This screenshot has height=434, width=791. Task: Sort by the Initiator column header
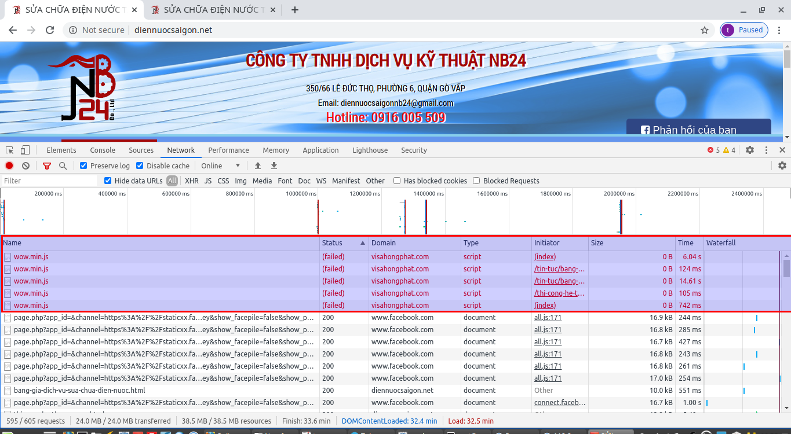[560, 243]
